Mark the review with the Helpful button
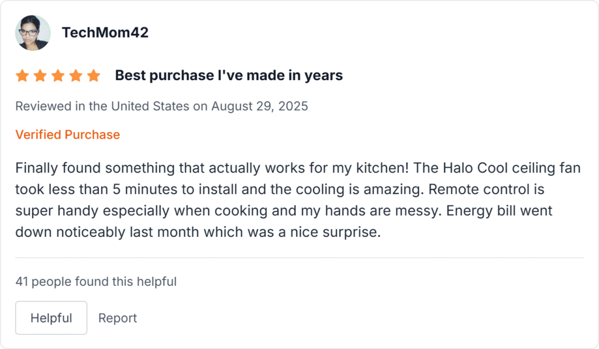 pos(51,318)
